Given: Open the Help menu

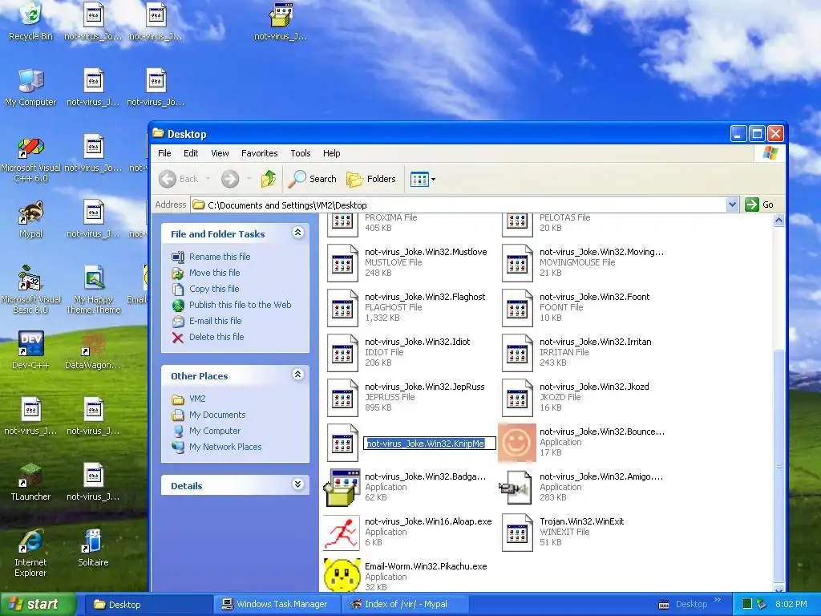Looking at the screenshot, I should tap(331, 153).
